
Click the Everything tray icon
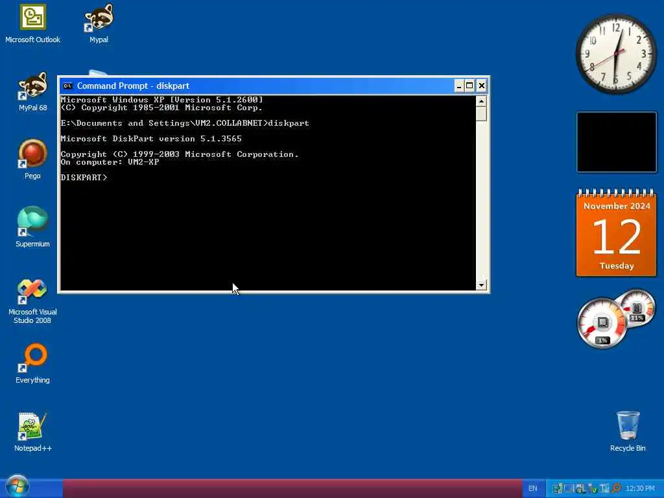(616, 488)
